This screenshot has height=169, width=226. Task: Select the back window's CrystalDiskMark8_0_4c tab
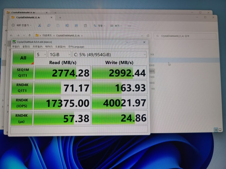pos(27,13)
